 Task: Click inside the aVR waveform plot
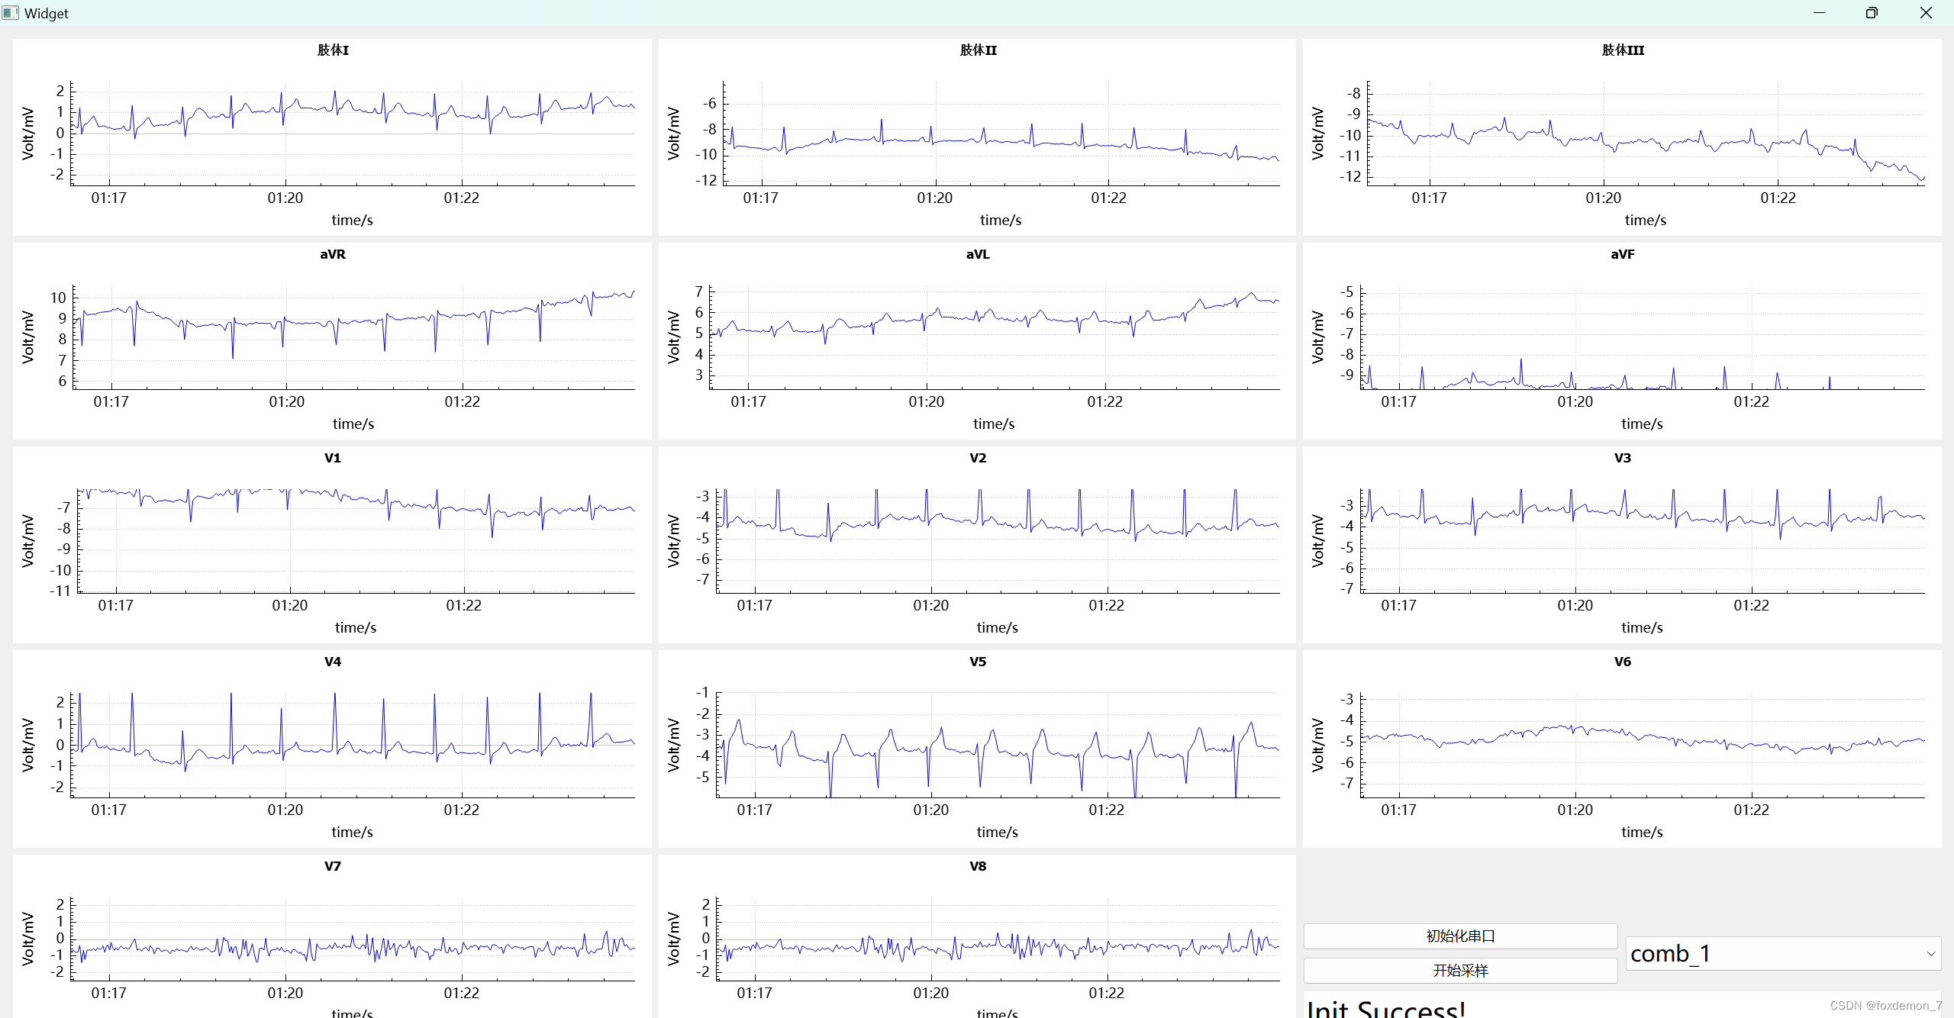tap(353, 336)
